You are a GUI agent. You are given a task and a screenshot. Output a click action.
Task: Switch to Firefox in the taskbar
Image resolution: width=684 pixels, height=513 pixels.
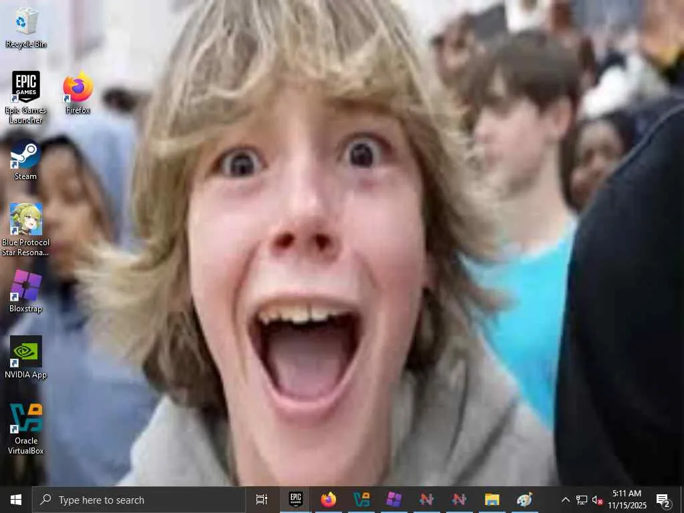[x=329, y=500]
